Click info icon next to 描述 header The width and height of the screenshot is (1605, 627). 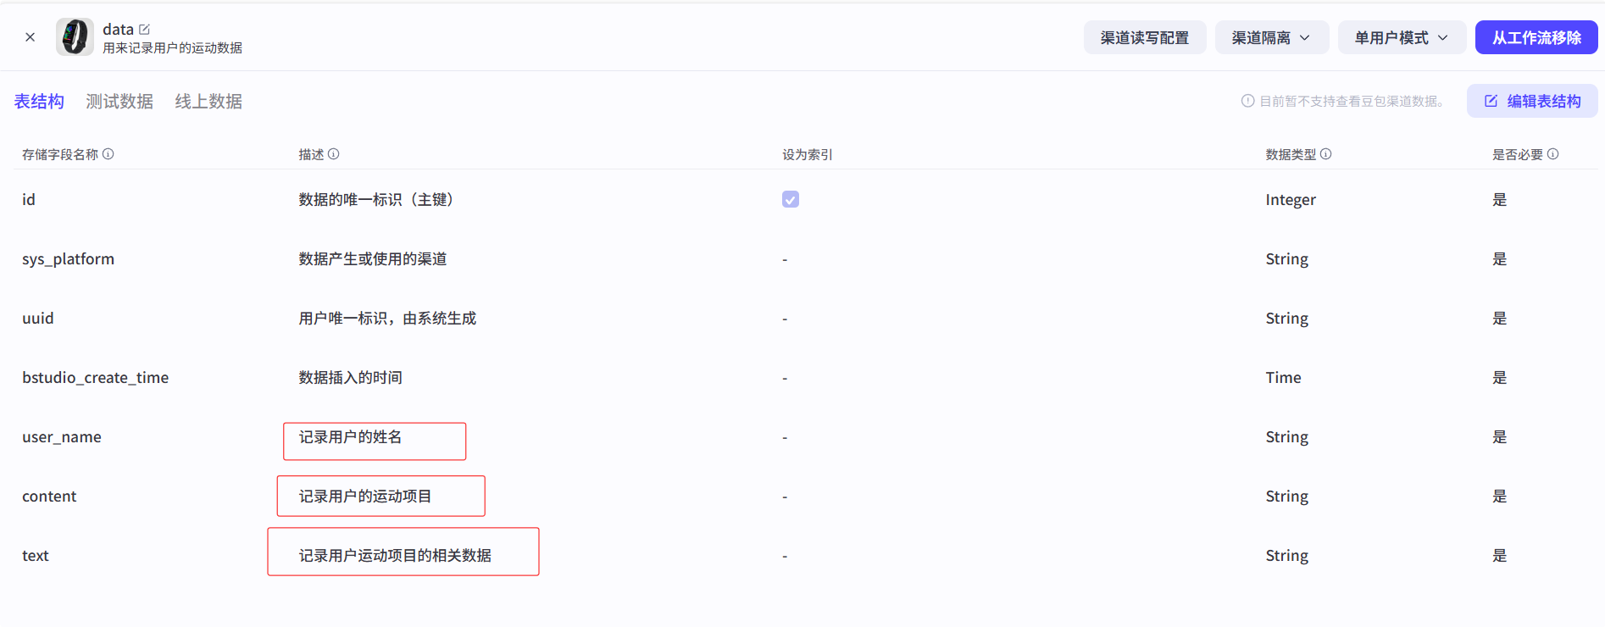click(x=334, y=154)
